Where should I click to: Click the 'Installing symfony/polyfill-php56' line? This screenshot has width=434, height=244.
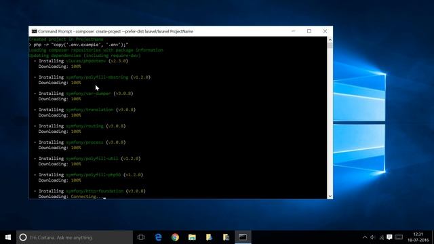[x=88, y=175]
